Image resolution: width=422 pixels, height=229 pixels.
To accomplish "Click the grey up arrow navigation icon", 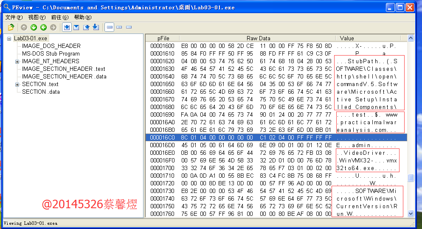I will [x=24, y=28].
